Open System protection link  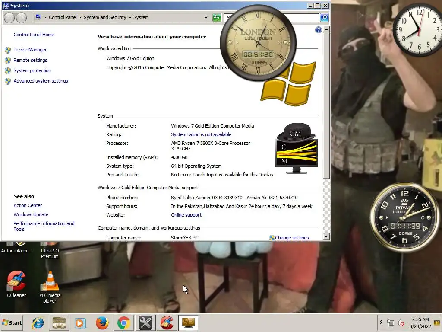point(32,70)
